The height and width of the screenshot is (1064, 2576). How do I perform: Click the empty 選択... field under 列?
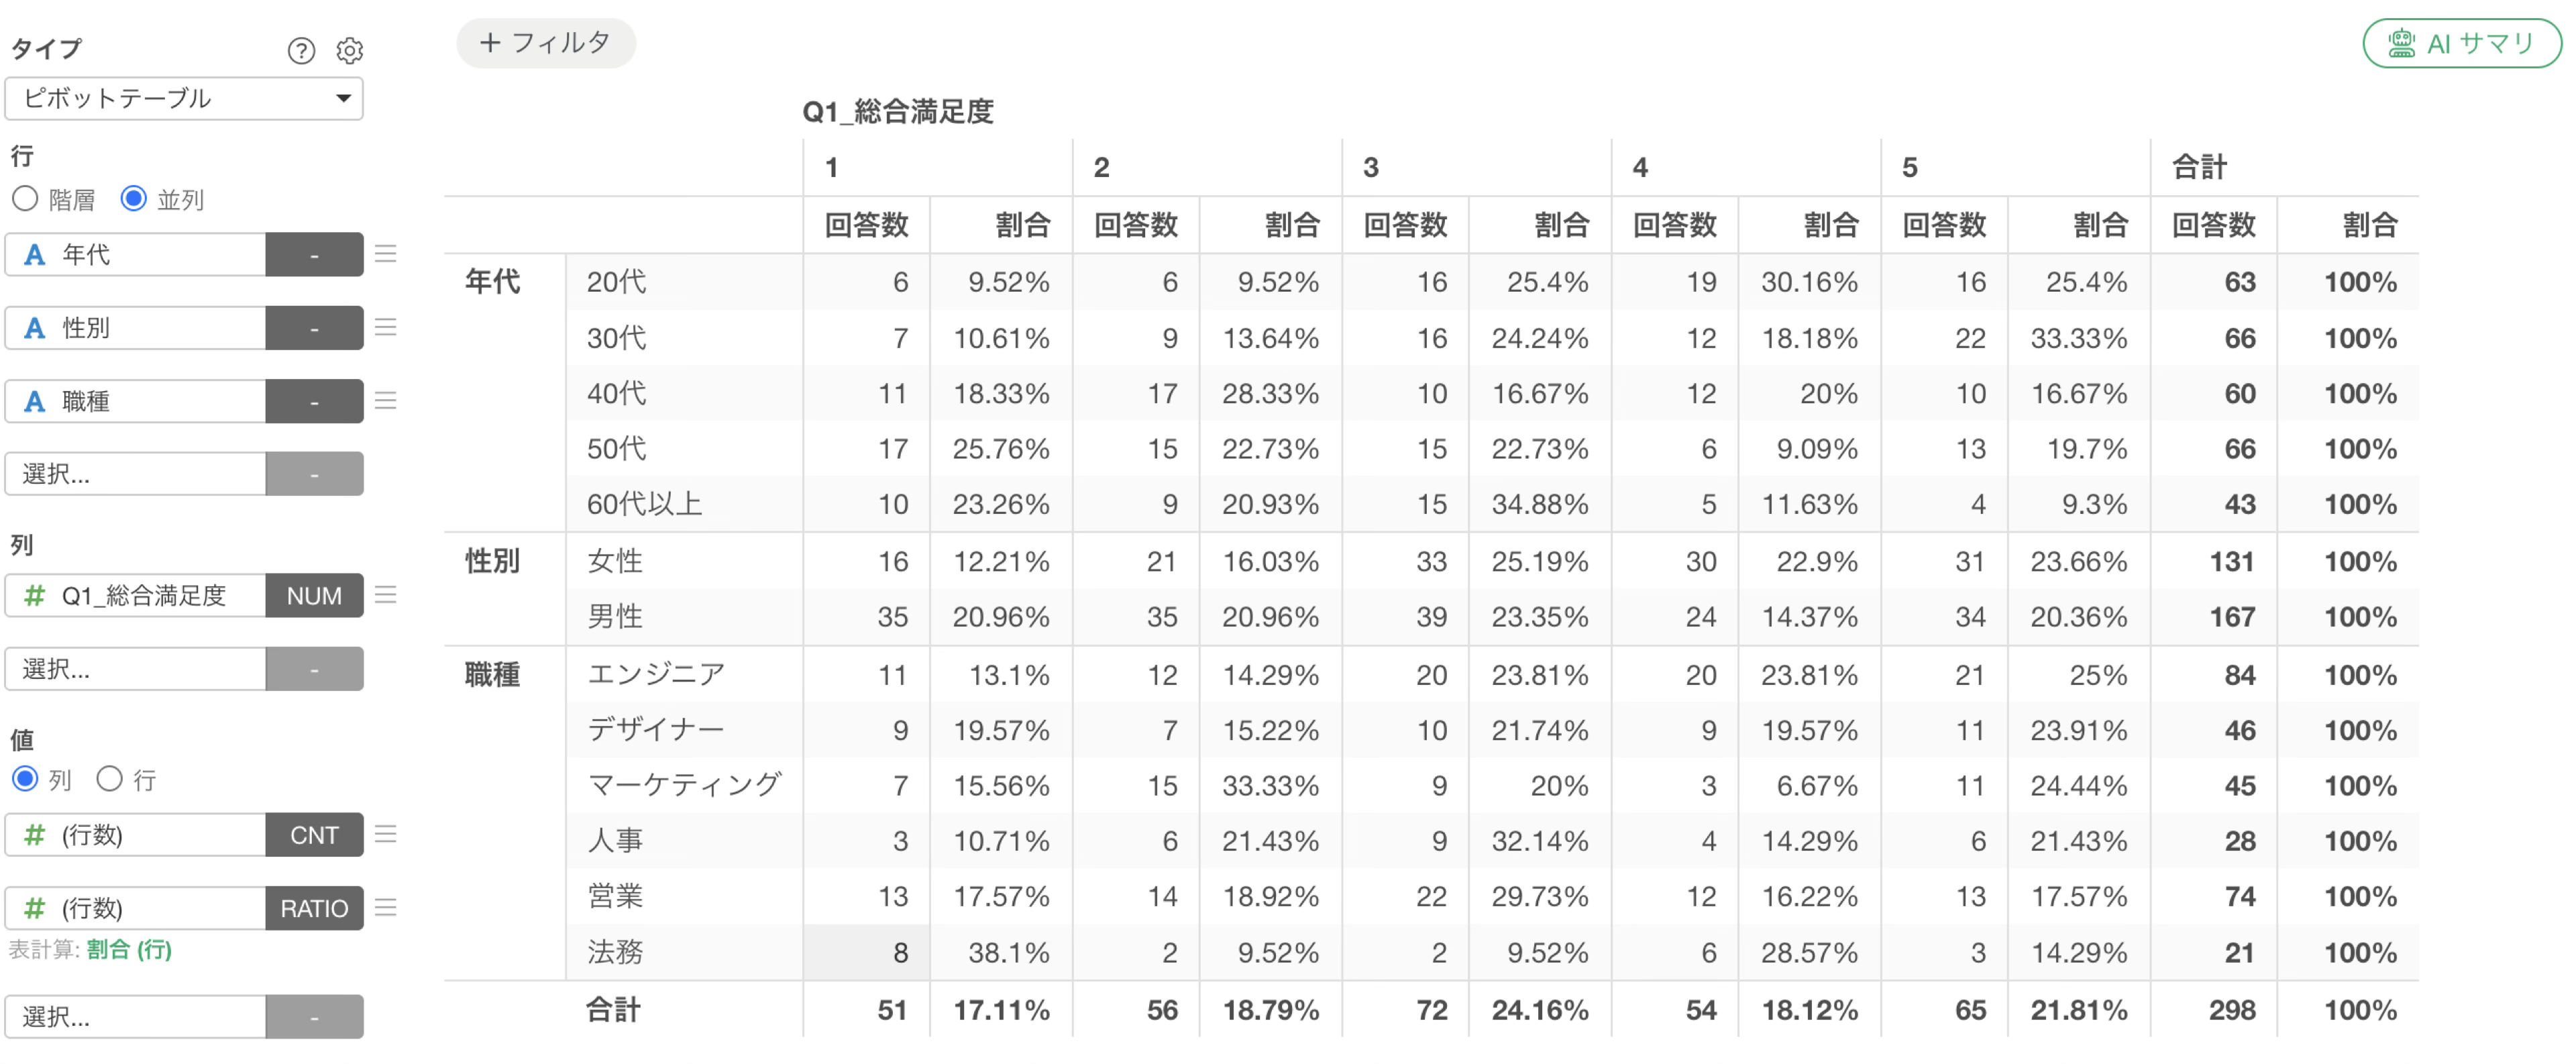click(x=136, y=669)
